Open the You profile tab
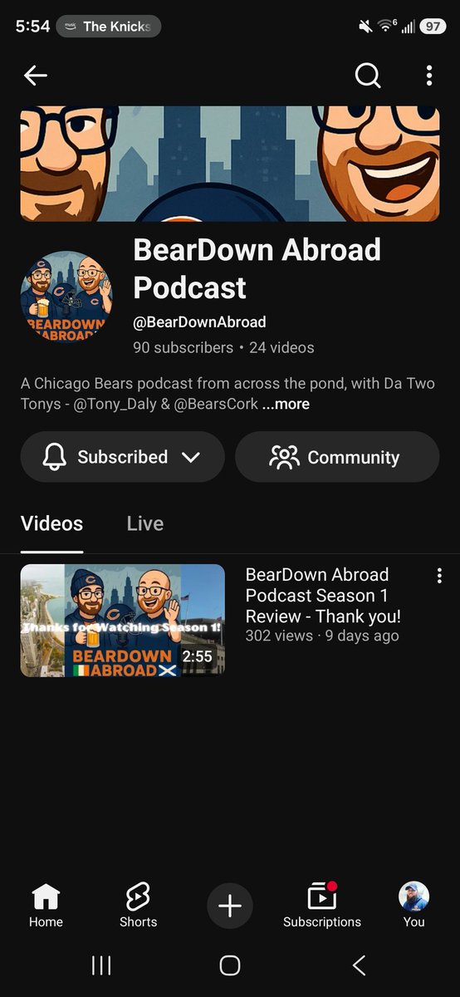The width and height of the screenshot is (460, 997). pos(414,905)
